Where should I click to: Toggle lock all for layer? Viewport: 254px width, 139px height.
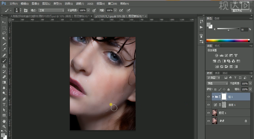point(229,89)
